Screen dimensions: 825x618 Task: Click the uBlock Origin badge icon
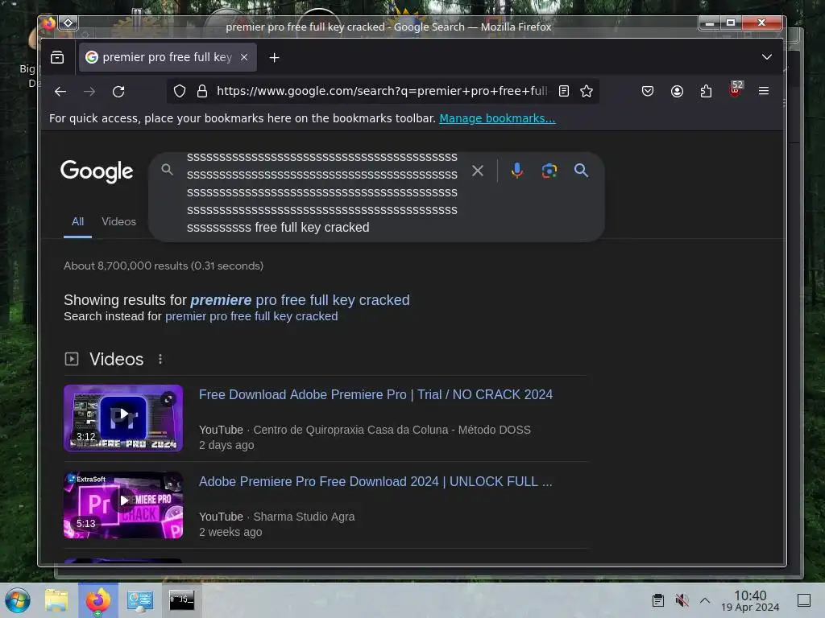tap(735, 90)
